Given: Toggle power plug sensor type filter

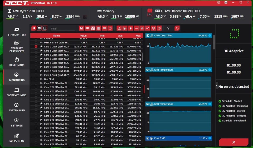Looking at the screenshot, I should 130,28.
